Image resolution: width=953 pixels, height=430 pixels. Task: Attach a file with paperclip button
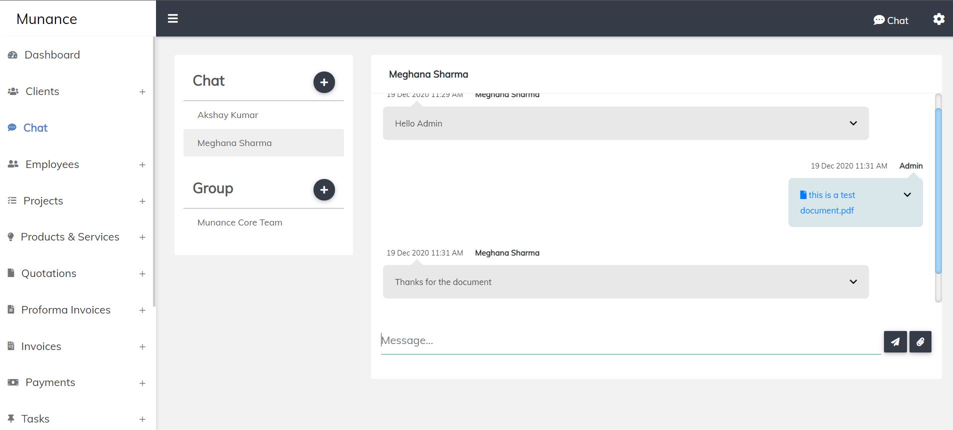pyautogui.click(x=920, y=342)
